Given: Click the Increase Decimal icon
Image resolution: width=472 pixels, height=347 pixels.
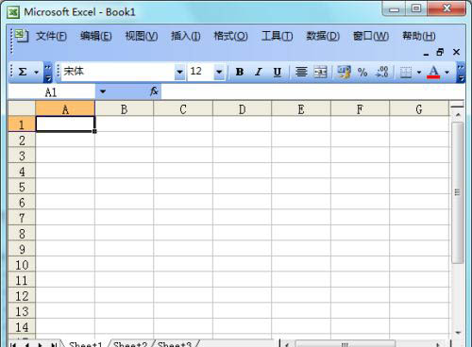Looking at the screenshot, I should click(x=381, y=72).
